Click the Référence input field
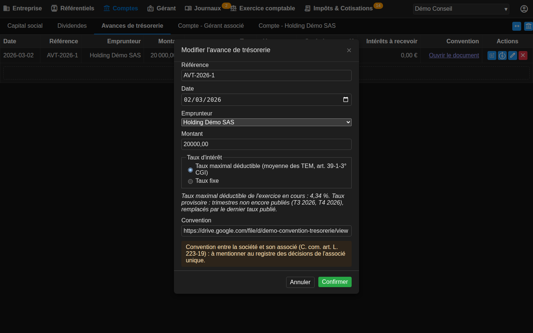The image size is (533, 333). (x=266, y=75)
